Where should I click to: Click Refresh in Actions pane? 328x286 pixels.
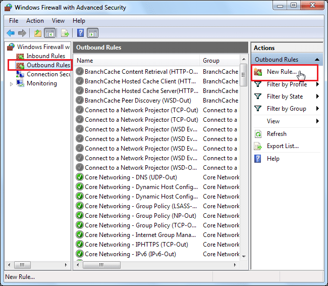(277, 134)
